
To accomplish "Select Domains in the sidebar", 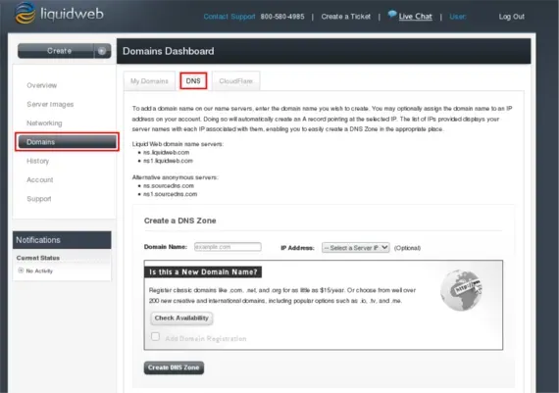I will pos(67,142).
